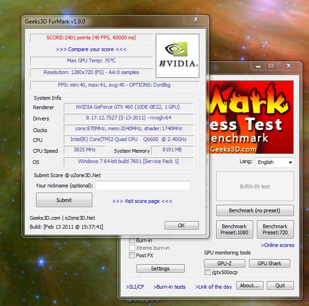Screen dimensions: 309x306
Task: Quit FurMark with the Quit button
Action: (280, 285)
